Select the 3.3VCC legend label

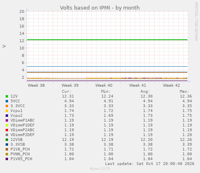[x=18, y=106]
